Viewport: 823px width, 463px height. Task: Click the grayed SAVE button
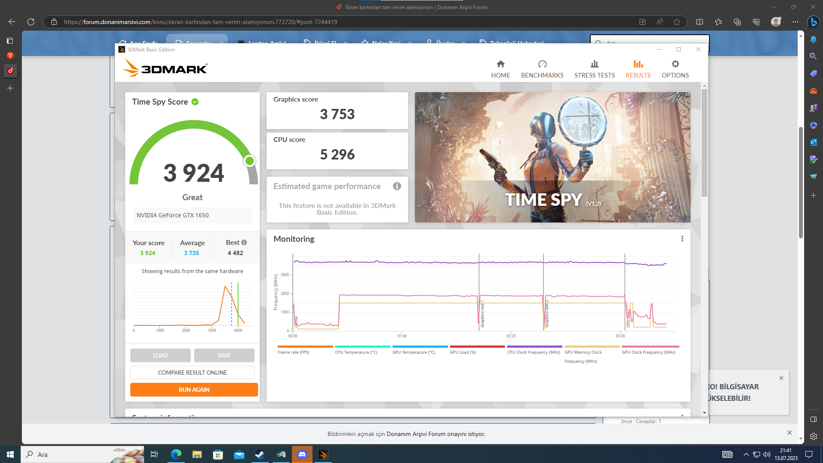pyautogui.click(x=224, y=355)
